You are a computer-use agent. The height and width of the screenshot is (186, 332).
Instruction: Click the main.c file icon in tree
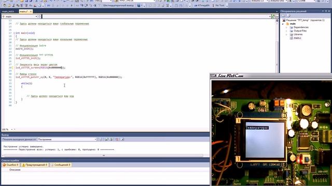click(291, 38)
